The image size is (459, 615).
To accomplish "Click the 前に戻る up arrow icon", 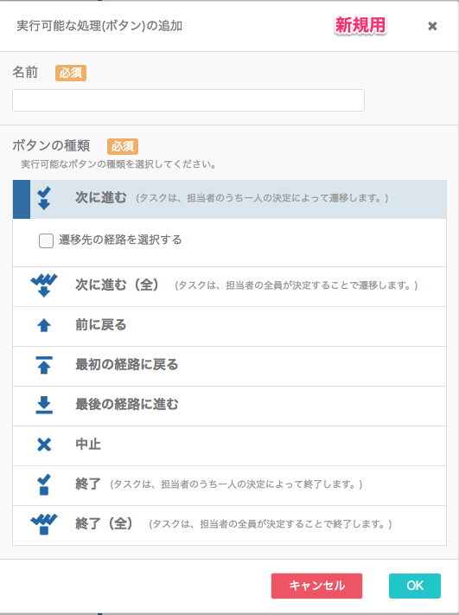I will (44, 325).
